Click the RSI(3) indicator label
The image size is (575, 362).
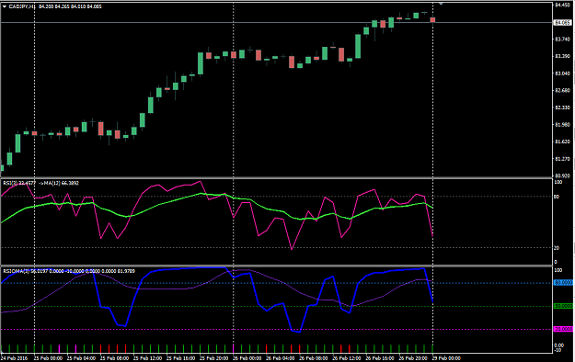click(10, 183)
